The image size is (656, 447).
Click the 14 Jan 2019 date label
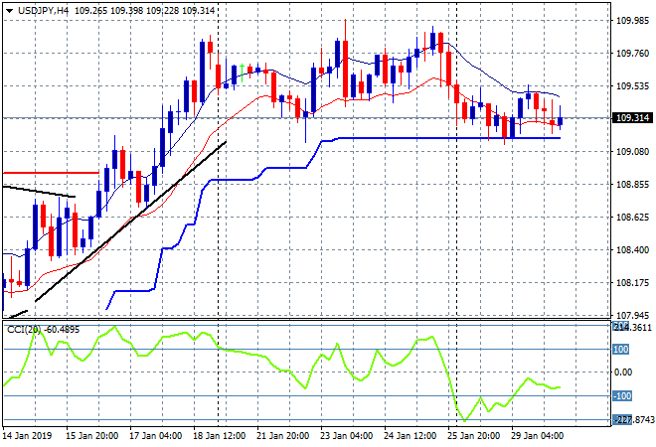point(27,436)
